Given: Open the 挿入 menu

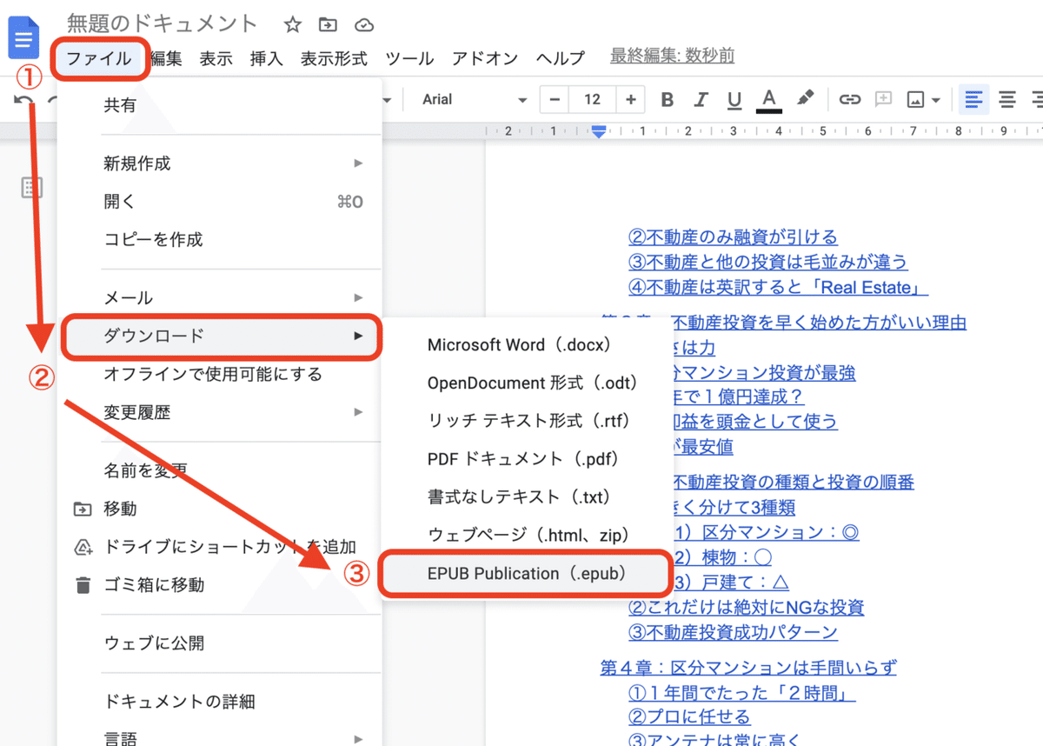Looking at the screenshot, I should point(267,58).
